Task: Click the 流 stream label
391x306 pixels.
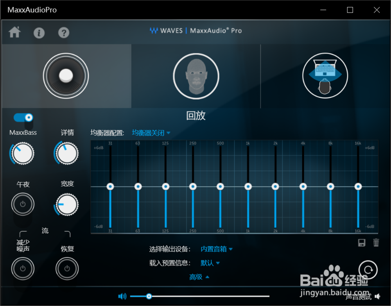Action: [x=45, y=231]
